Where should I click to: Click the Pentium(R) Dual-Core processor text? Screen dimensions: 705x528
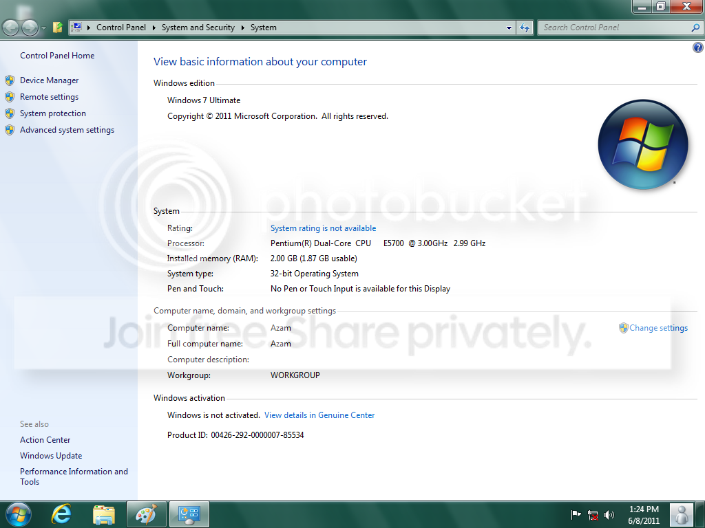pos(378,243)
